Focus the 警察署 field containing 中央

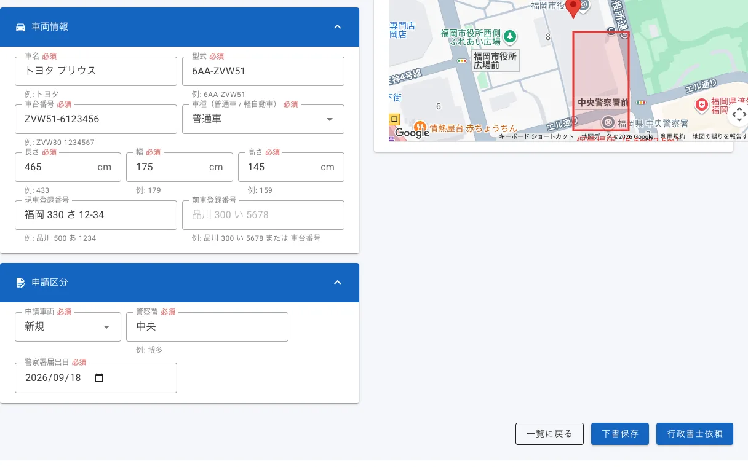[207, 327]
